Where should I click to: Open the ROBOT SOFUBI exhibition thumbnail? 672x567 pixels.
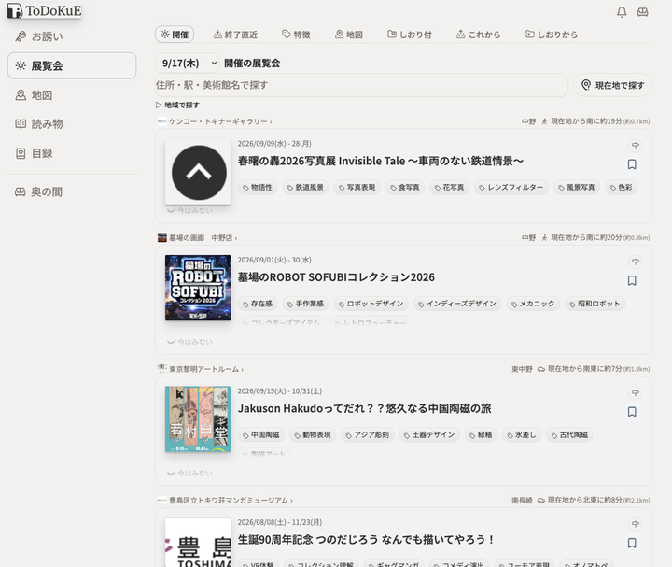(198, 288)
